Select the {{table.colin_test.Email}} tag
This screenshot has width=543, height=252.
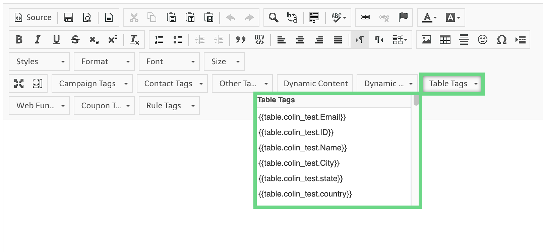[302, 117]
